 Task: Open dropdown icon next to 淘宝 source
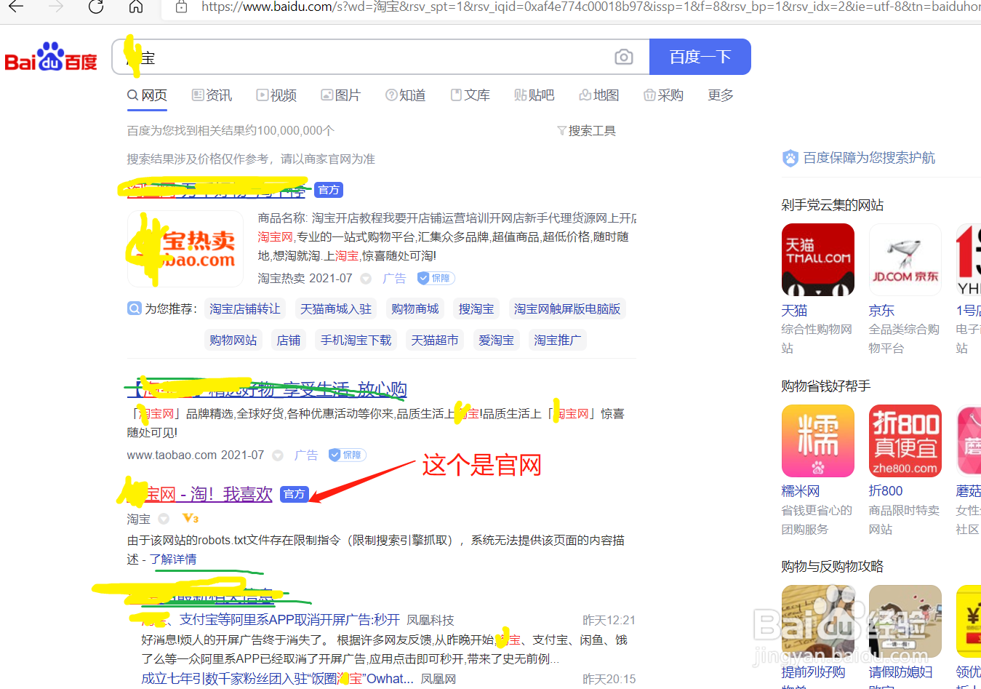pos(164,519)
